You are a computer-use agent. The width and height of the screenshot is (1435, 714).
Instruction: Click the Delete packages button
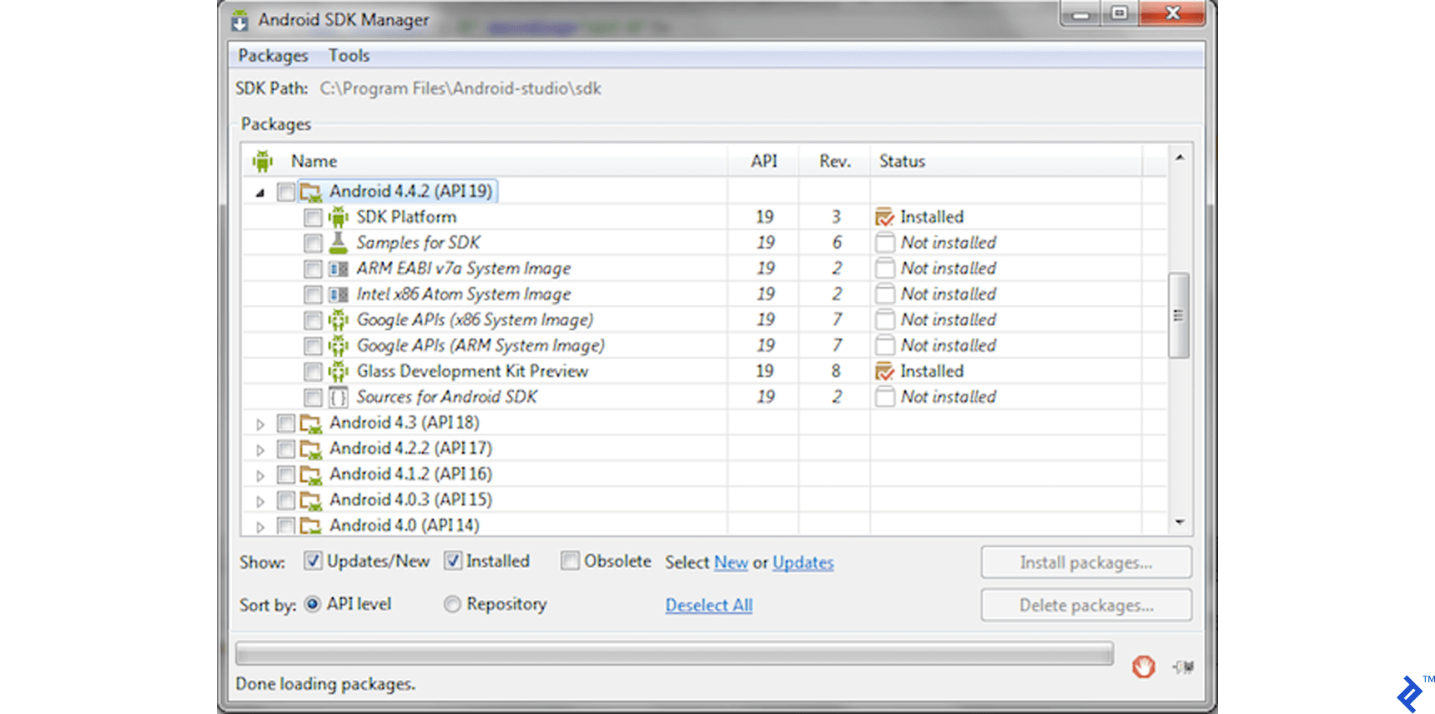1086,606
